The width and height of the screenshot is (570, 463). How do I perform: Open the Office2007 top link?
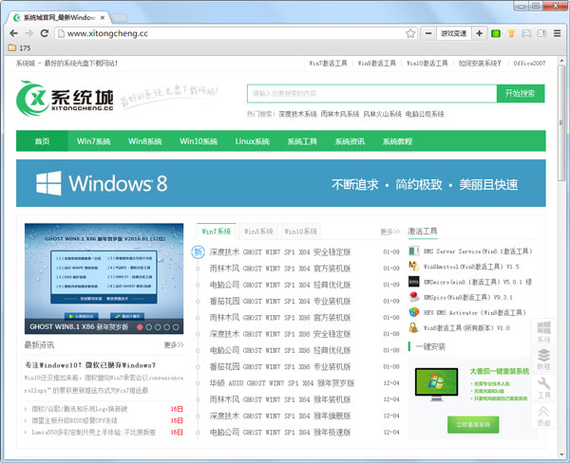pyautogui.click(x=529, y=64)
